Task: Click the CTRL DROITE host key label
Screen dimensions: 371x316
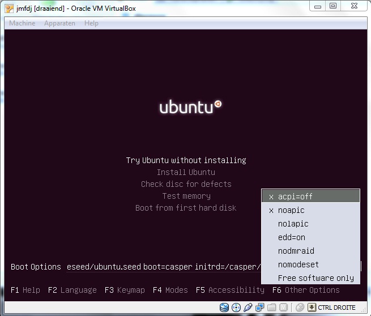Action: [336, 308]
